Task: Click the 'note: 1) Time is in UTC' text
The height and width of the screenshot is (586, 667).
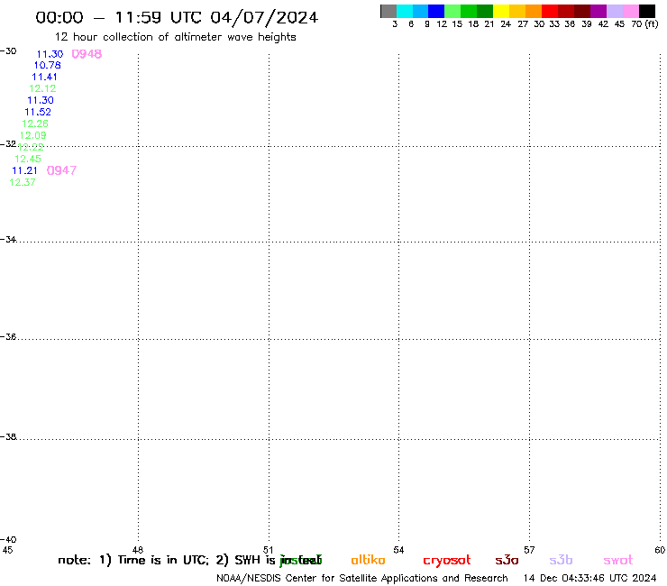Action: coord(133,560)
